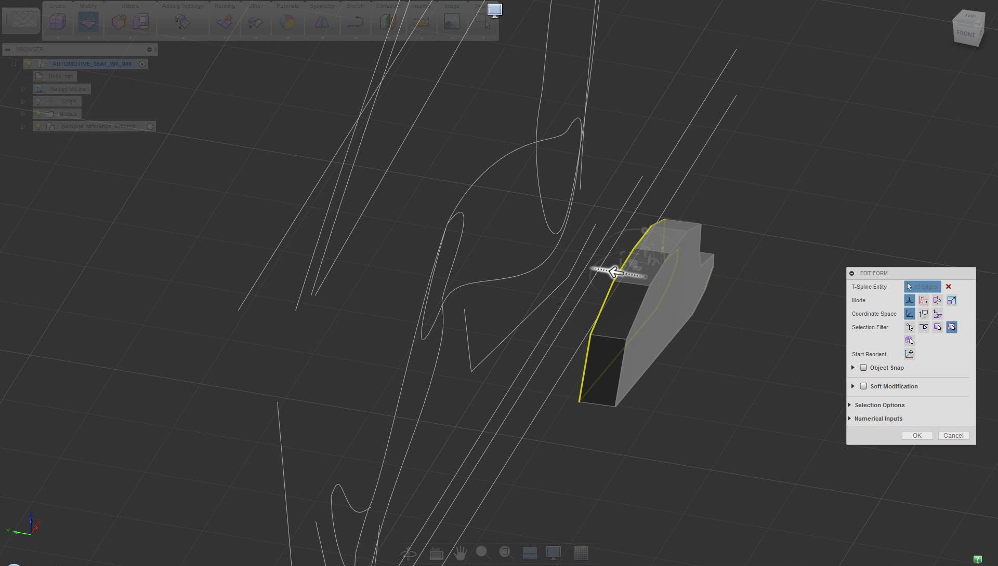This screenshot has height=566, width=998.
Task: Click the Start Reorient icon
Action: [x=909, y=354]
